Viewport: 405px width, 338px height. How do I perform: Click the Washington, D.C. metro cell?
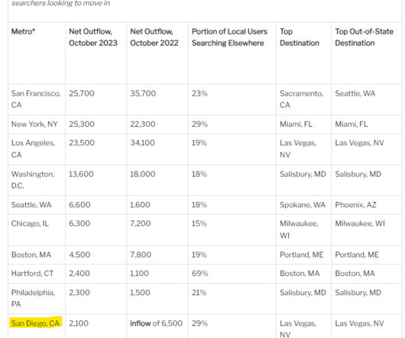click(x=33, y=180)
